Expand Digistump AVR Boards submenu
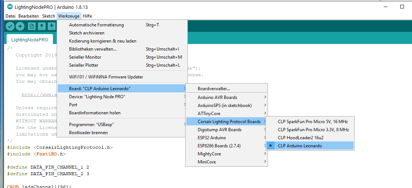This screenshot has width=412, height=188. [x=226, y=130]
